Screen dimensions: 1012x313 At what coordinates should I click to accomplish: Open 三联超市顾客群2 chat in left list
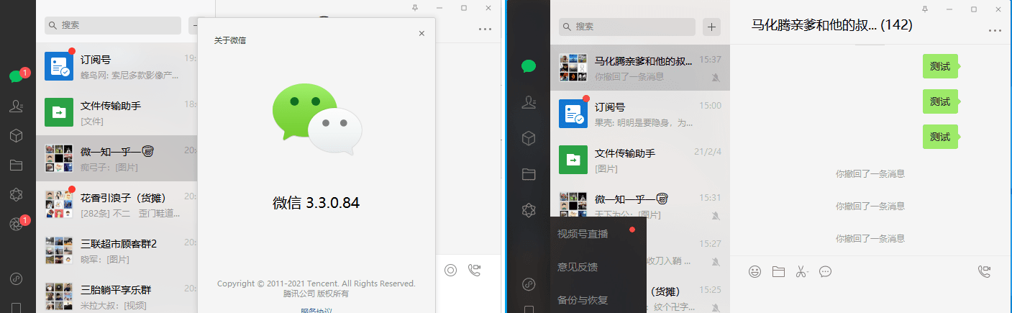click(x=119, y=251)
